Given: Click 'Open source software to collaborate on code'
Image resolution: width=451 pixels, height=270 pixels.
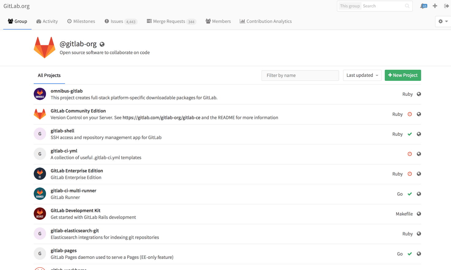Looking at the screenshot, I should [105, 53].
